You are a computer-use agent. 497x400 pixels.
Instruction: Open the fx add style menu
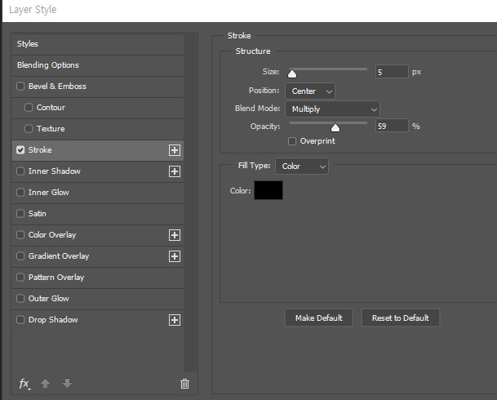point(24,384)
